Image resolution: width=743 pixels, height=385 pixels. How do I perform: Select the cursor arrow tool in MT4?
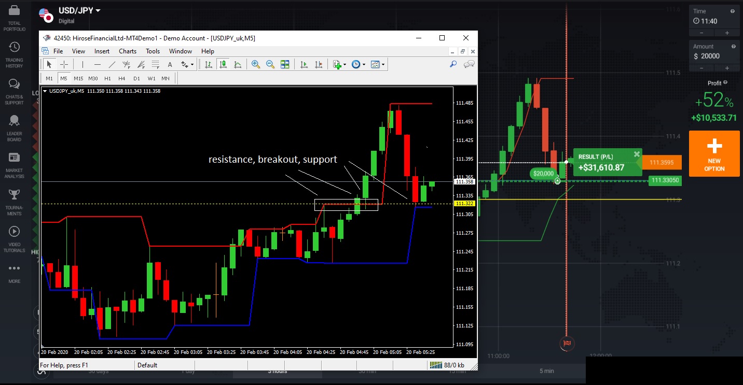[49, 64]
